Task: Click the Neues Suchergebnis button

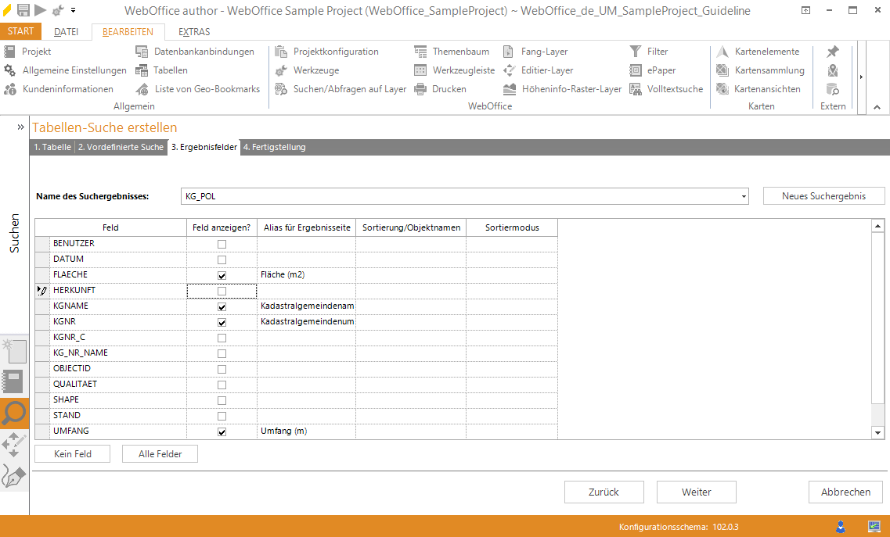Action: [823, 196]
